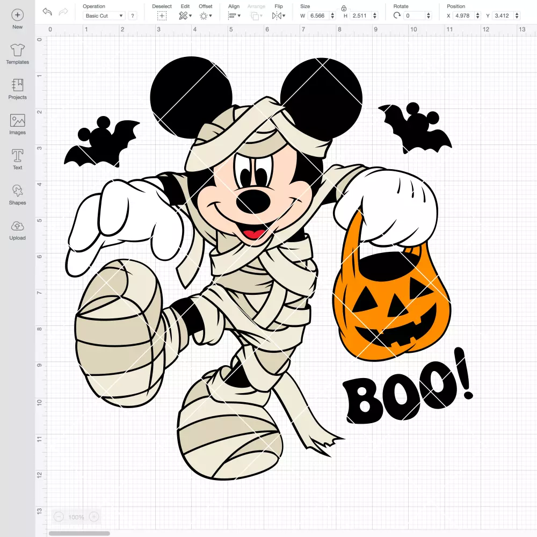Adjust the Rotate stepper arrows
This screenshot has height=537, width=537.
pos(429,16)
